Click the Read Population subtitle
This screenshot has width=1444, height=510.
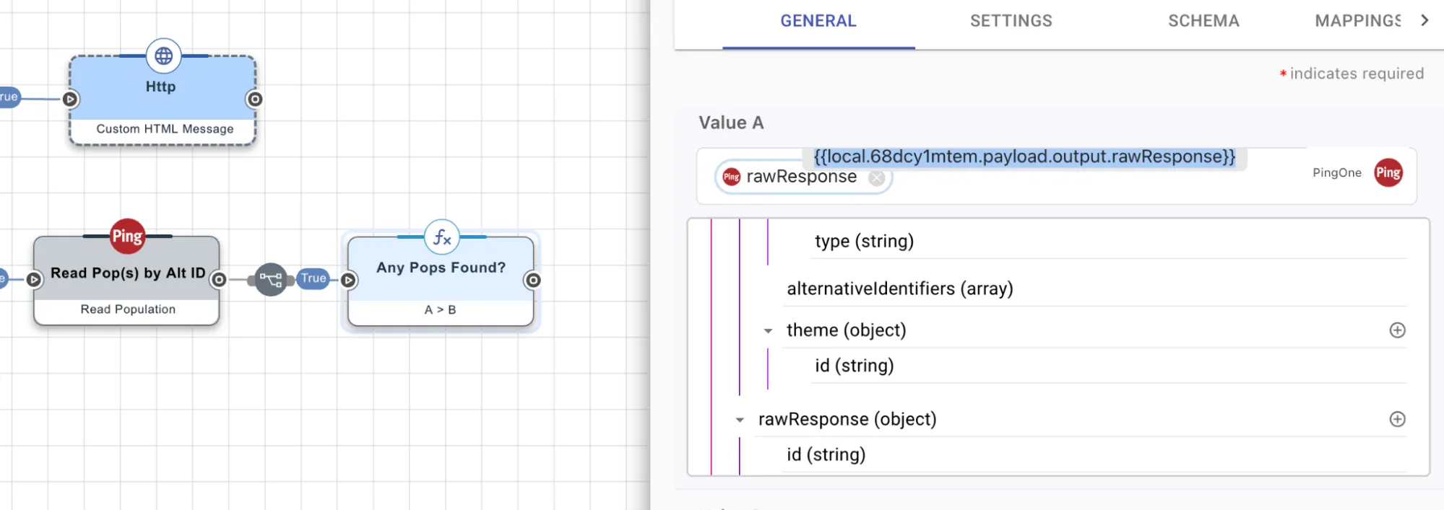(x=128, y=309)
